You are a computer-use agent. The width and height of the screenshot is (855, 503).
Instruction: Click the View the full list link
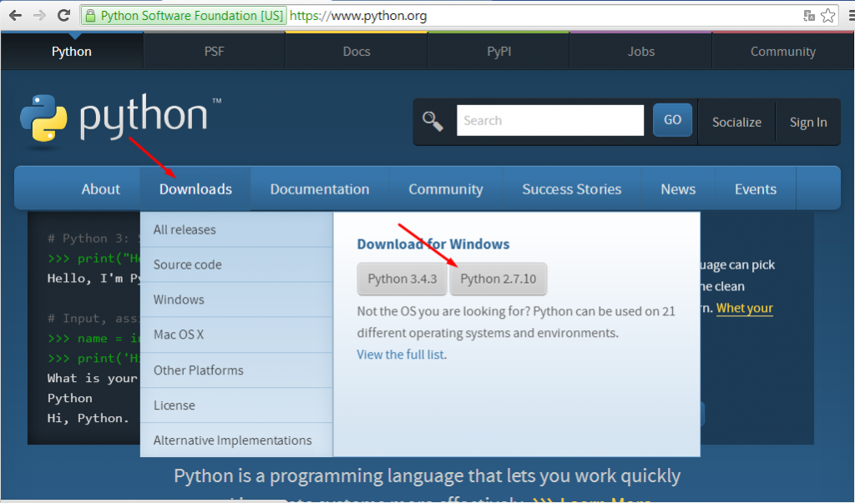tap(402, 355)
